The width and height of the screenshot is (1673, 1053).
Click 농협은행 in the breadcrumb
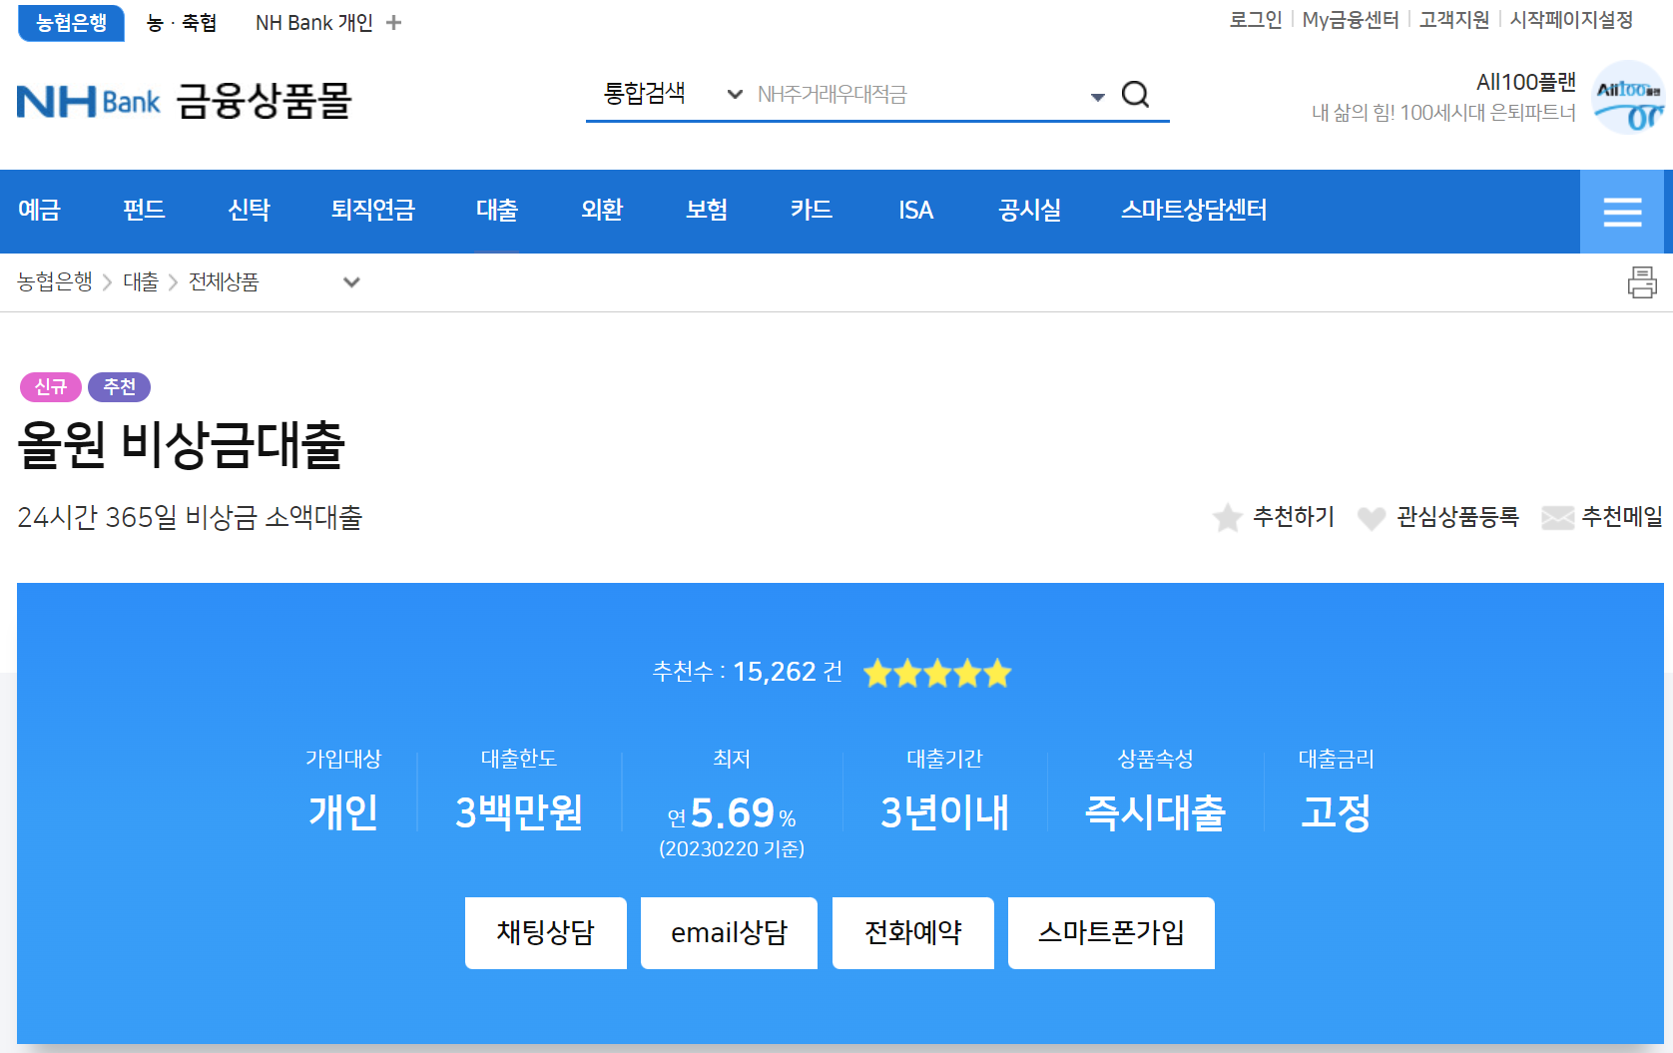(x=55, y=282)
